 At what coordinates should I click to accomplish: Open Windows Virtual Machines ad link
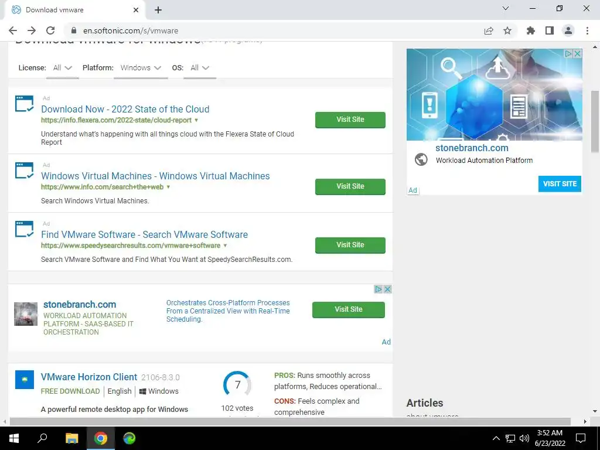(155, 176)
